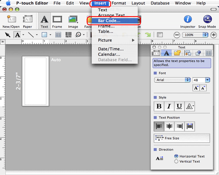Open the Help menu
The image size is (219, 175).
[x=201, y=3]
